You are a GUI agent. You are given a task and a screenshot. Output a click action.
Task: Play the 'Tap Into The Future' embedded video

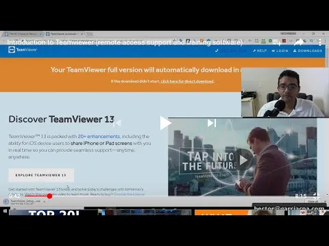pos(243,160)
